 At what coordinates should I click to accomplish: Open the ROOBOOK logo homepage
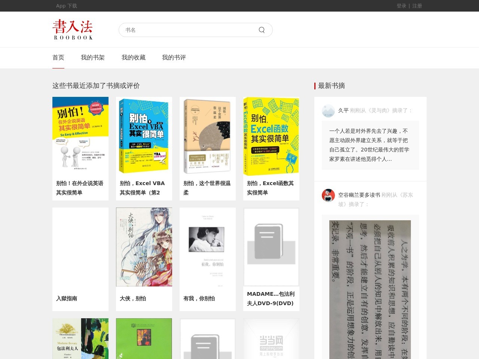[x=73, y=30]
